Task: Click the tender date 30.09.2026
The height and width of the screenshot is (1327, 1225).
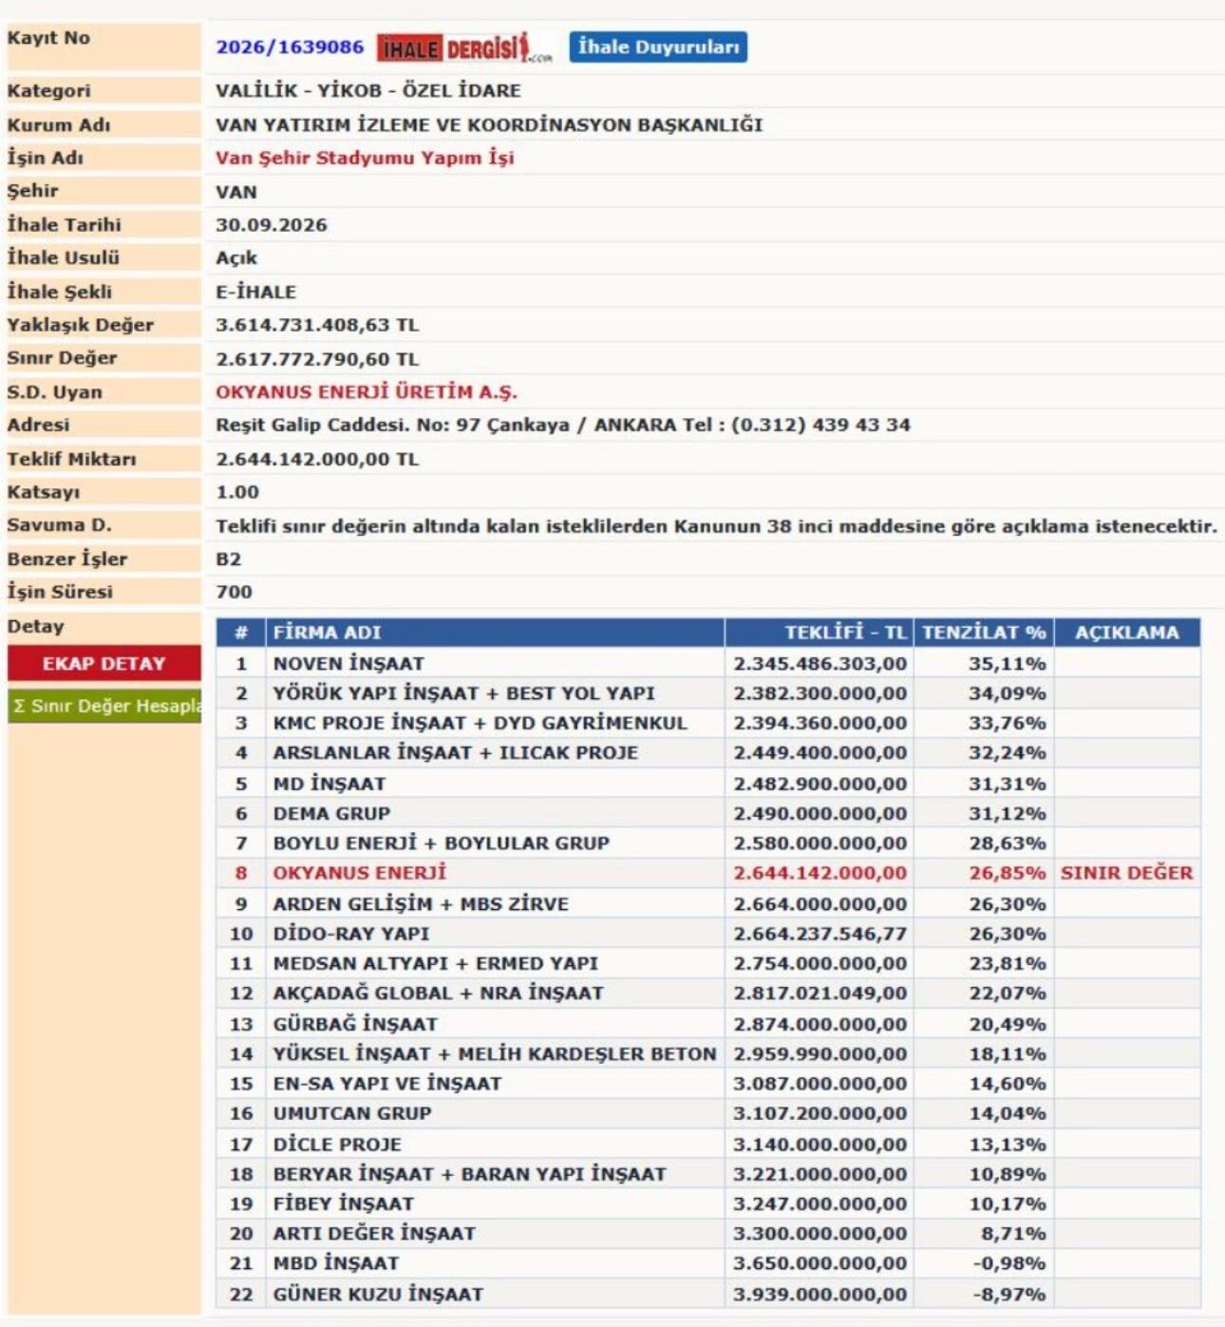Action: [272, 225]
